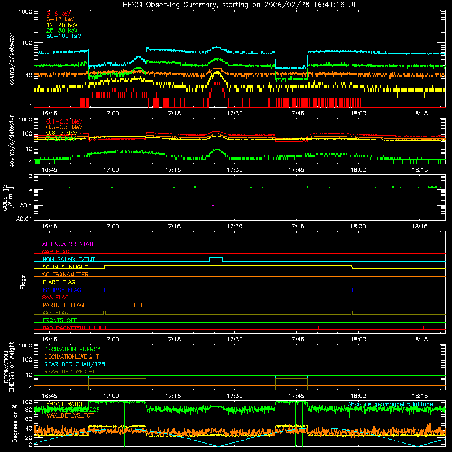Viewport: 452px width, 452px height.
Task: Select the FRONTS_OFF flag label
Action: click(60, 320)
